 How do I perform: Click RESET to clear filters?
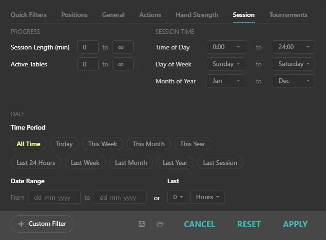click(249, 224)
